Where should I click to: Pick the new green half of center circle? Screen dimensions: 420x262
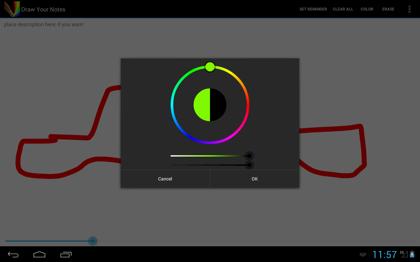coord(202,105)
